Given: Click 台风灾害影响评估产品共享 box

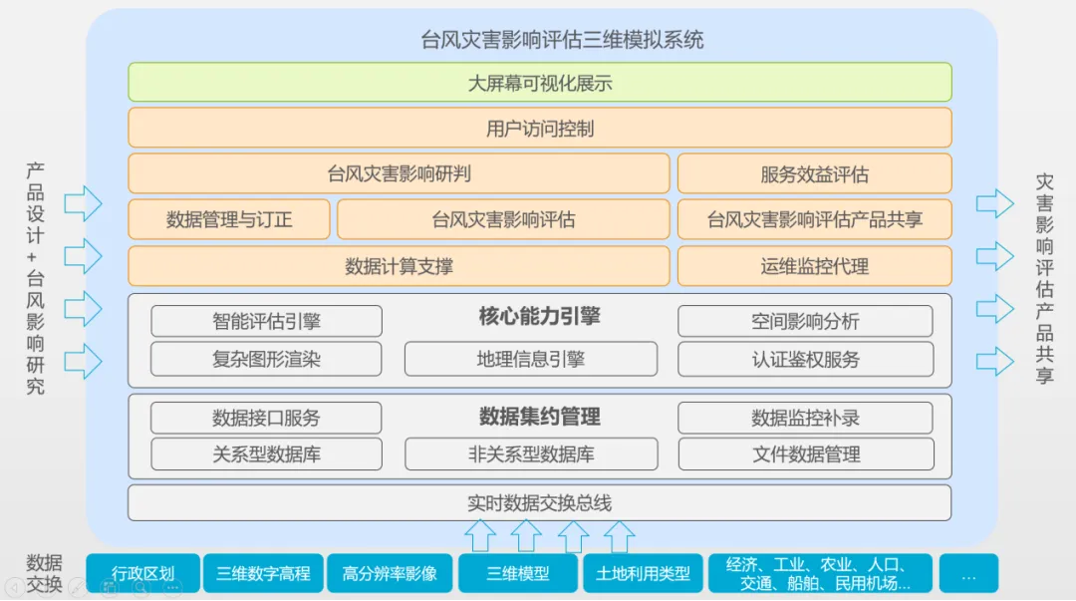Looking at the screenshot, I should point(815,220).
